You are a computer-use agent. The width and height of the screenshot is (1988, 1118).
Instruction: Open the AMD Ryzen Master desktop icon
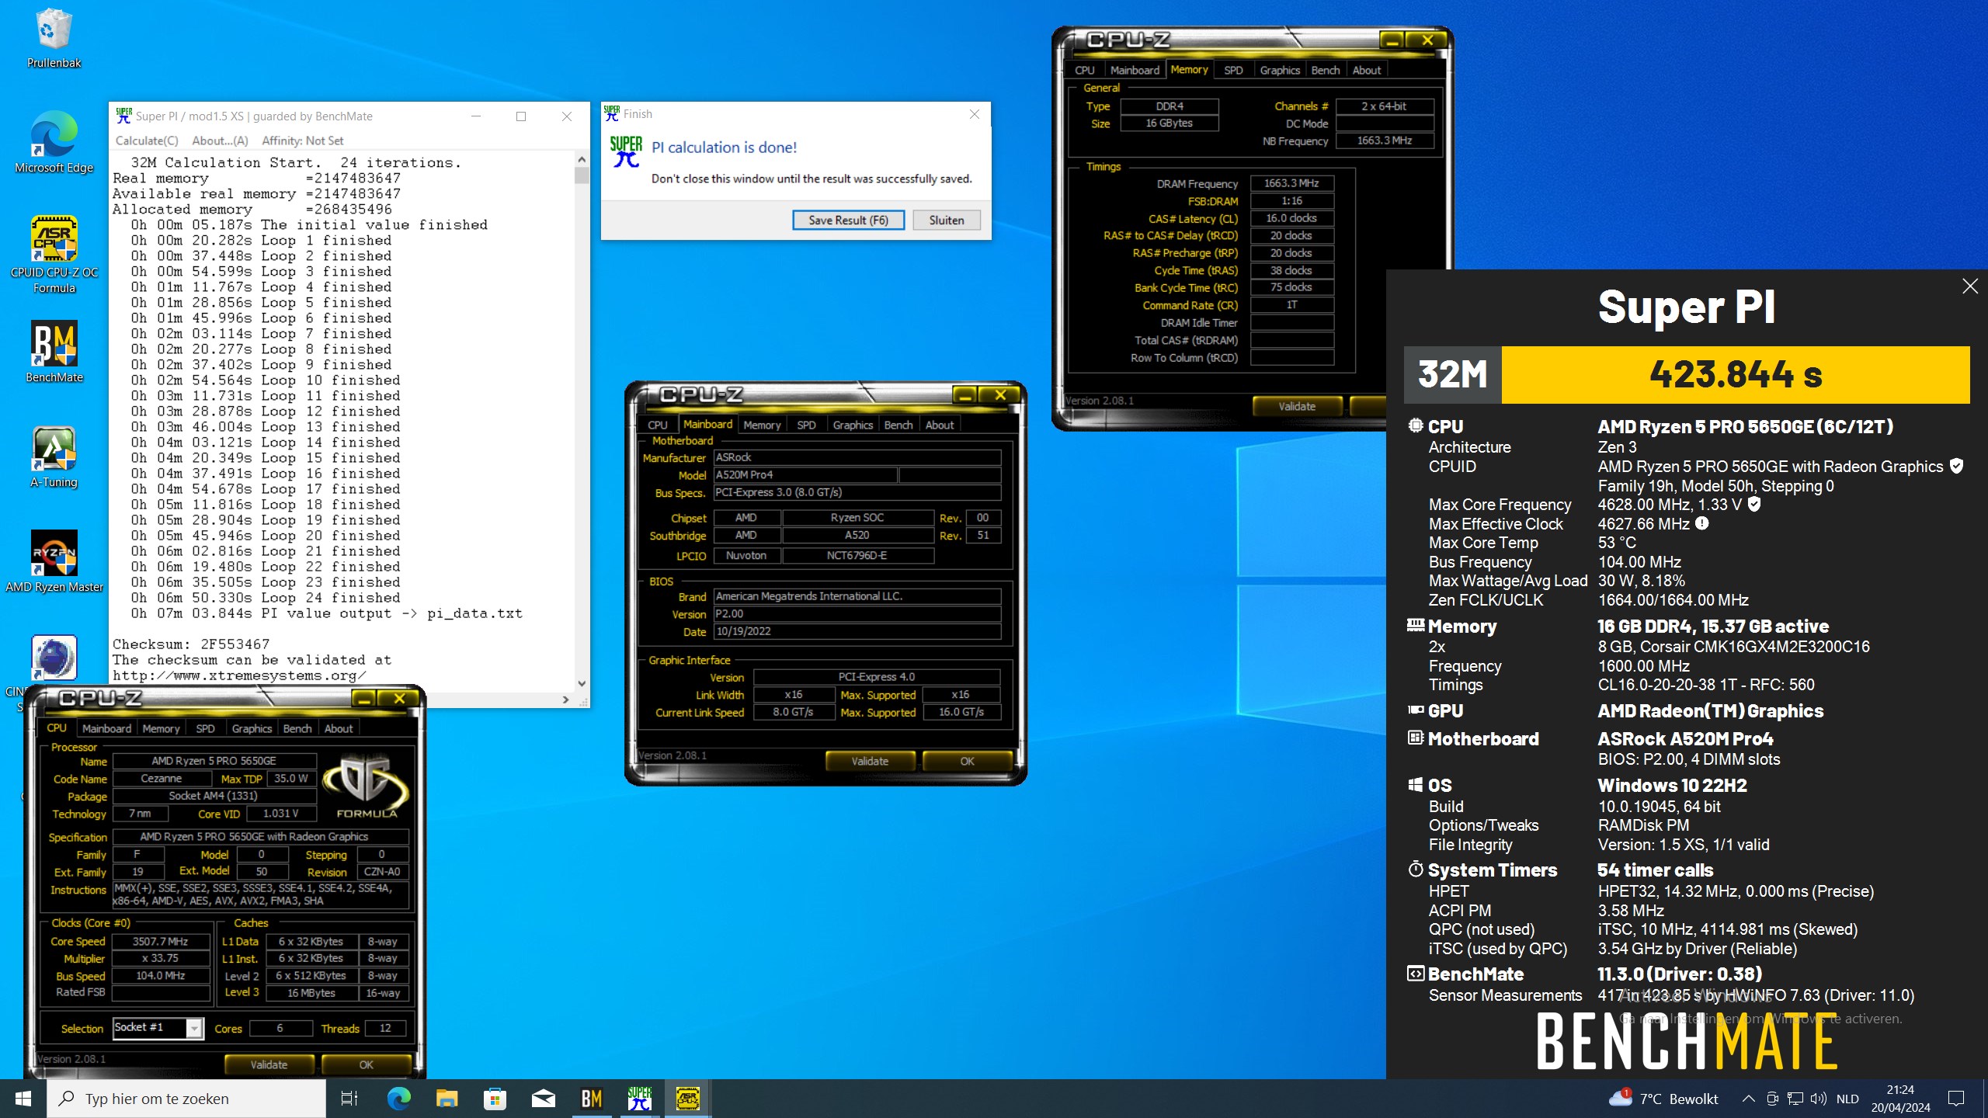coord(54,561)
